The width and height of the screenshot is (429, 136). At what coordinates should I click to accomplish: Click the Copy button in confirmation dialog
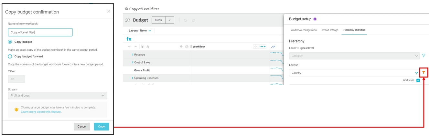[101, 127]
